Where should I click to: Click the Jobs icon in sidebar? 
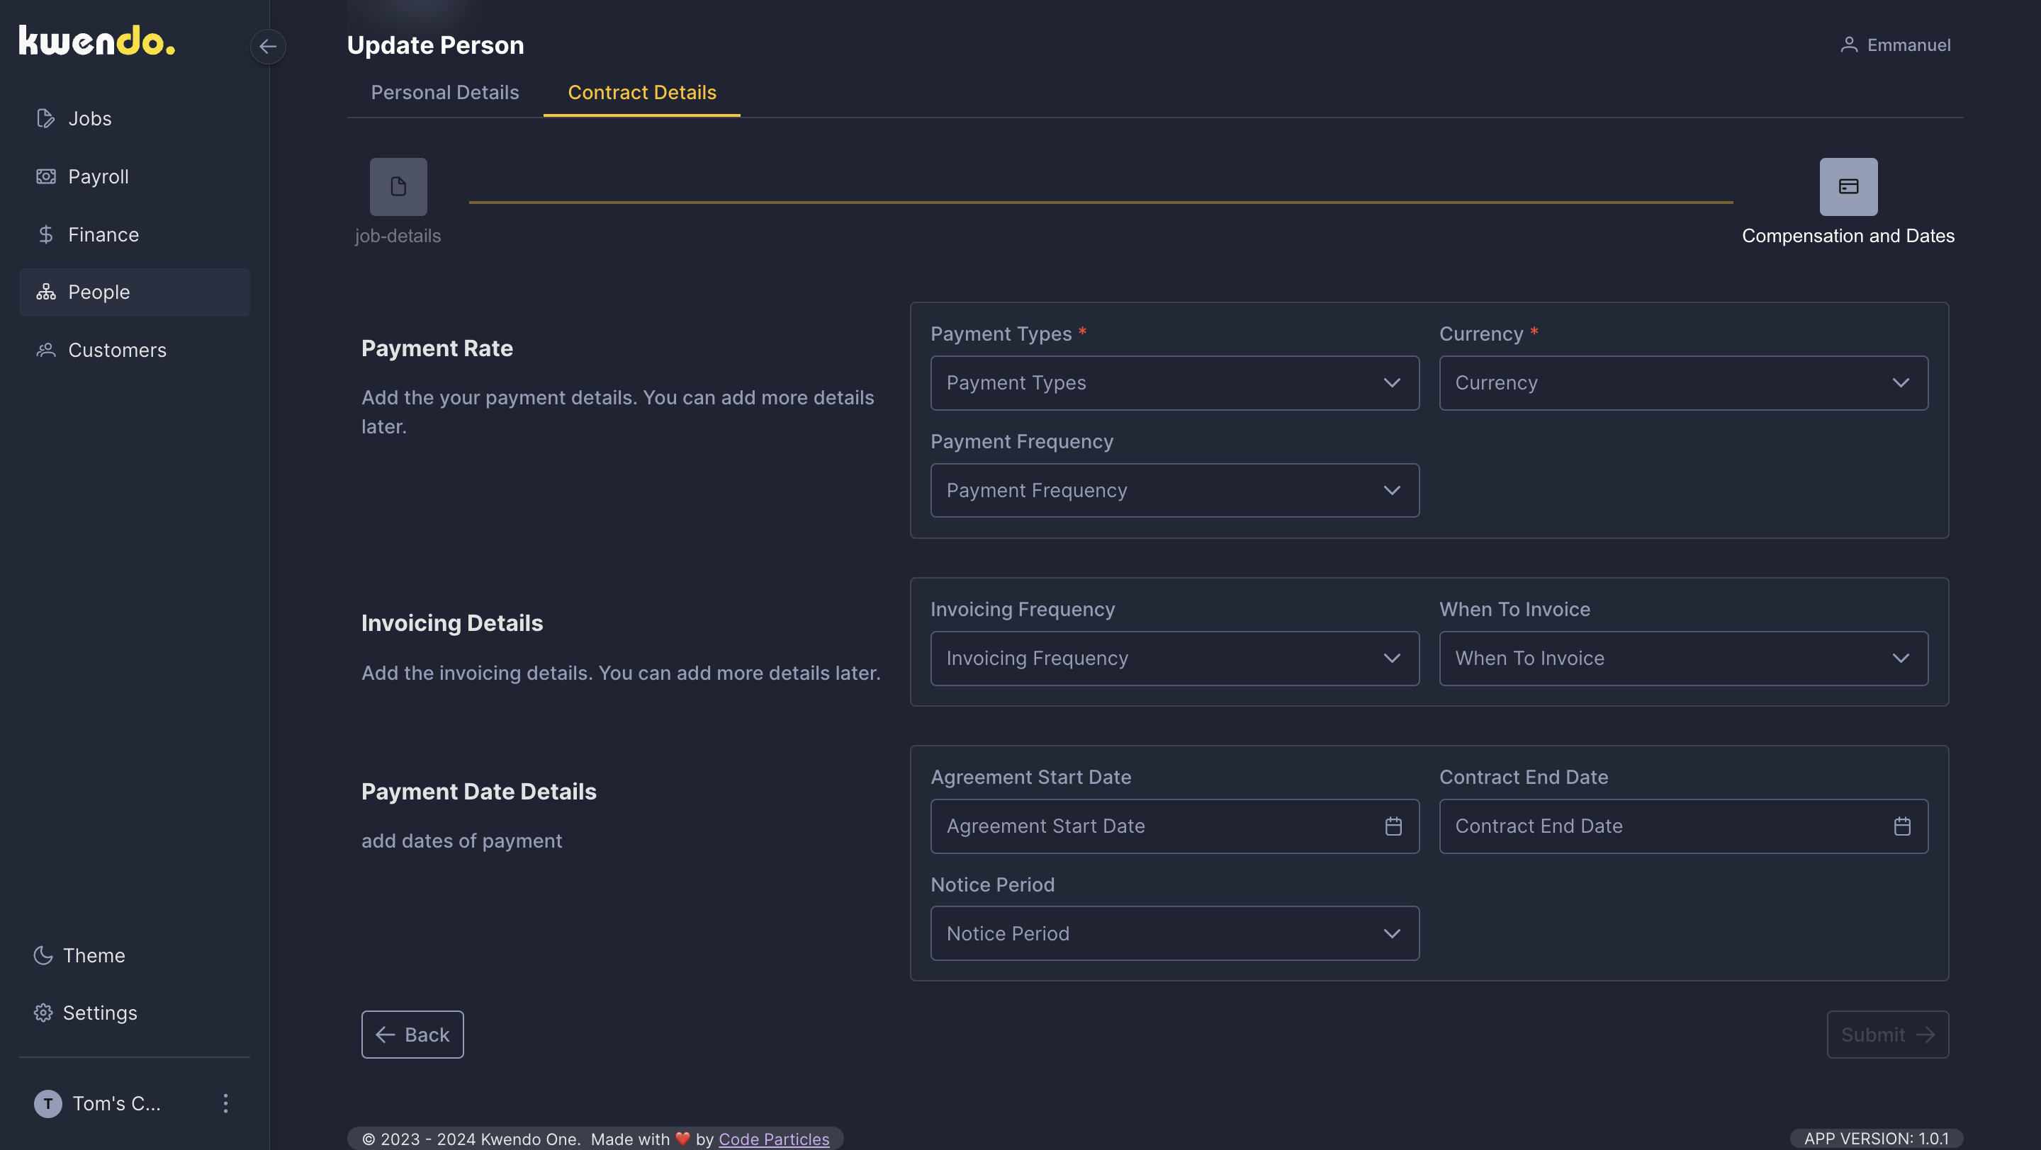pos(46,118)
